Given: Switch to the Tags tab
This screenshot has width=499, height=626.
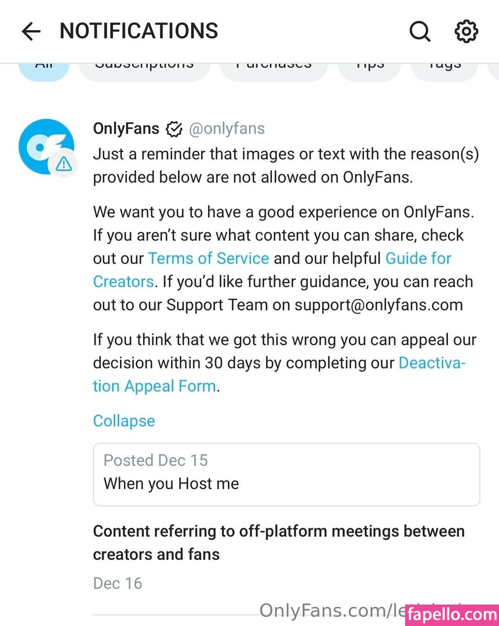Looking at the screenshot, I should [444, 68].
